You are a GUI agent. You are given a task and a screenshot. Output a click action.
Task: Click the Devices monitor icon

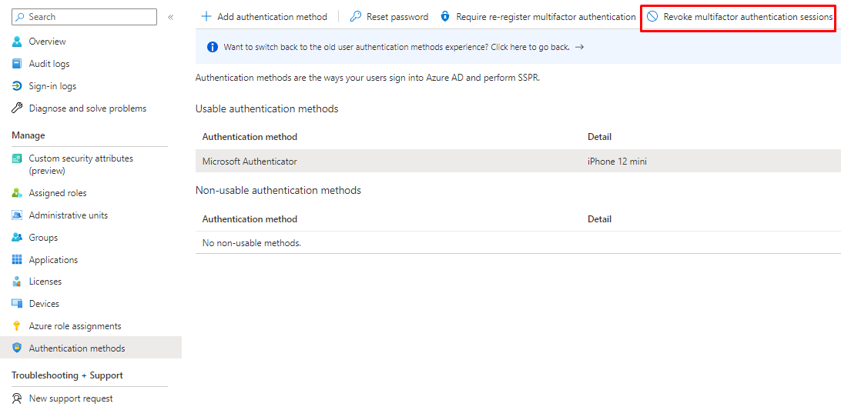tap(17, 304)
